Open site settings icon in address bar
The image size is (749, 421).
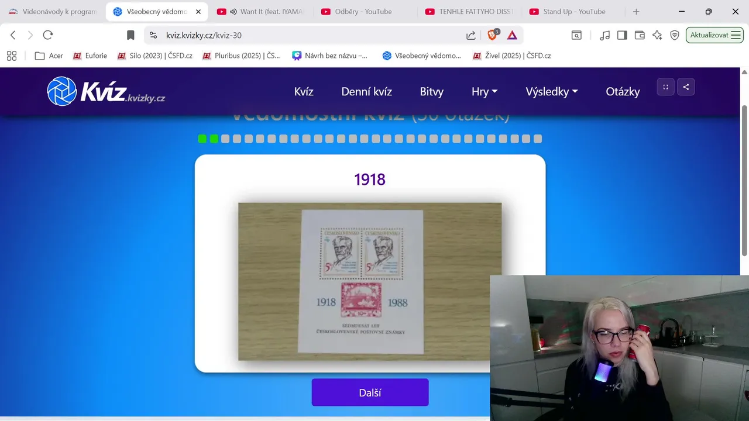click(153, 35)
